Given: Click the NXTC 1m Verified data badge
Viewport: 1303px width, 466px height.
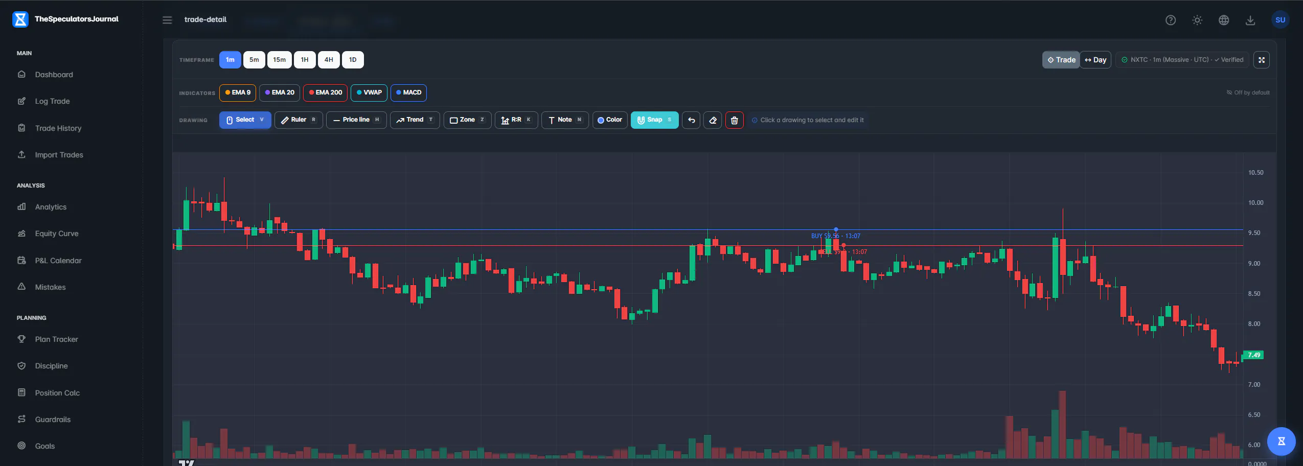Looking at the screenshot, I should 1182,60.
